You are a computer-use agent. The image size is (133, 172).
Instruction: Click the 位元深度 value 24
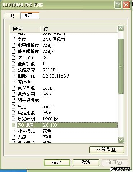pyautogui.click(x=45, y=58)
